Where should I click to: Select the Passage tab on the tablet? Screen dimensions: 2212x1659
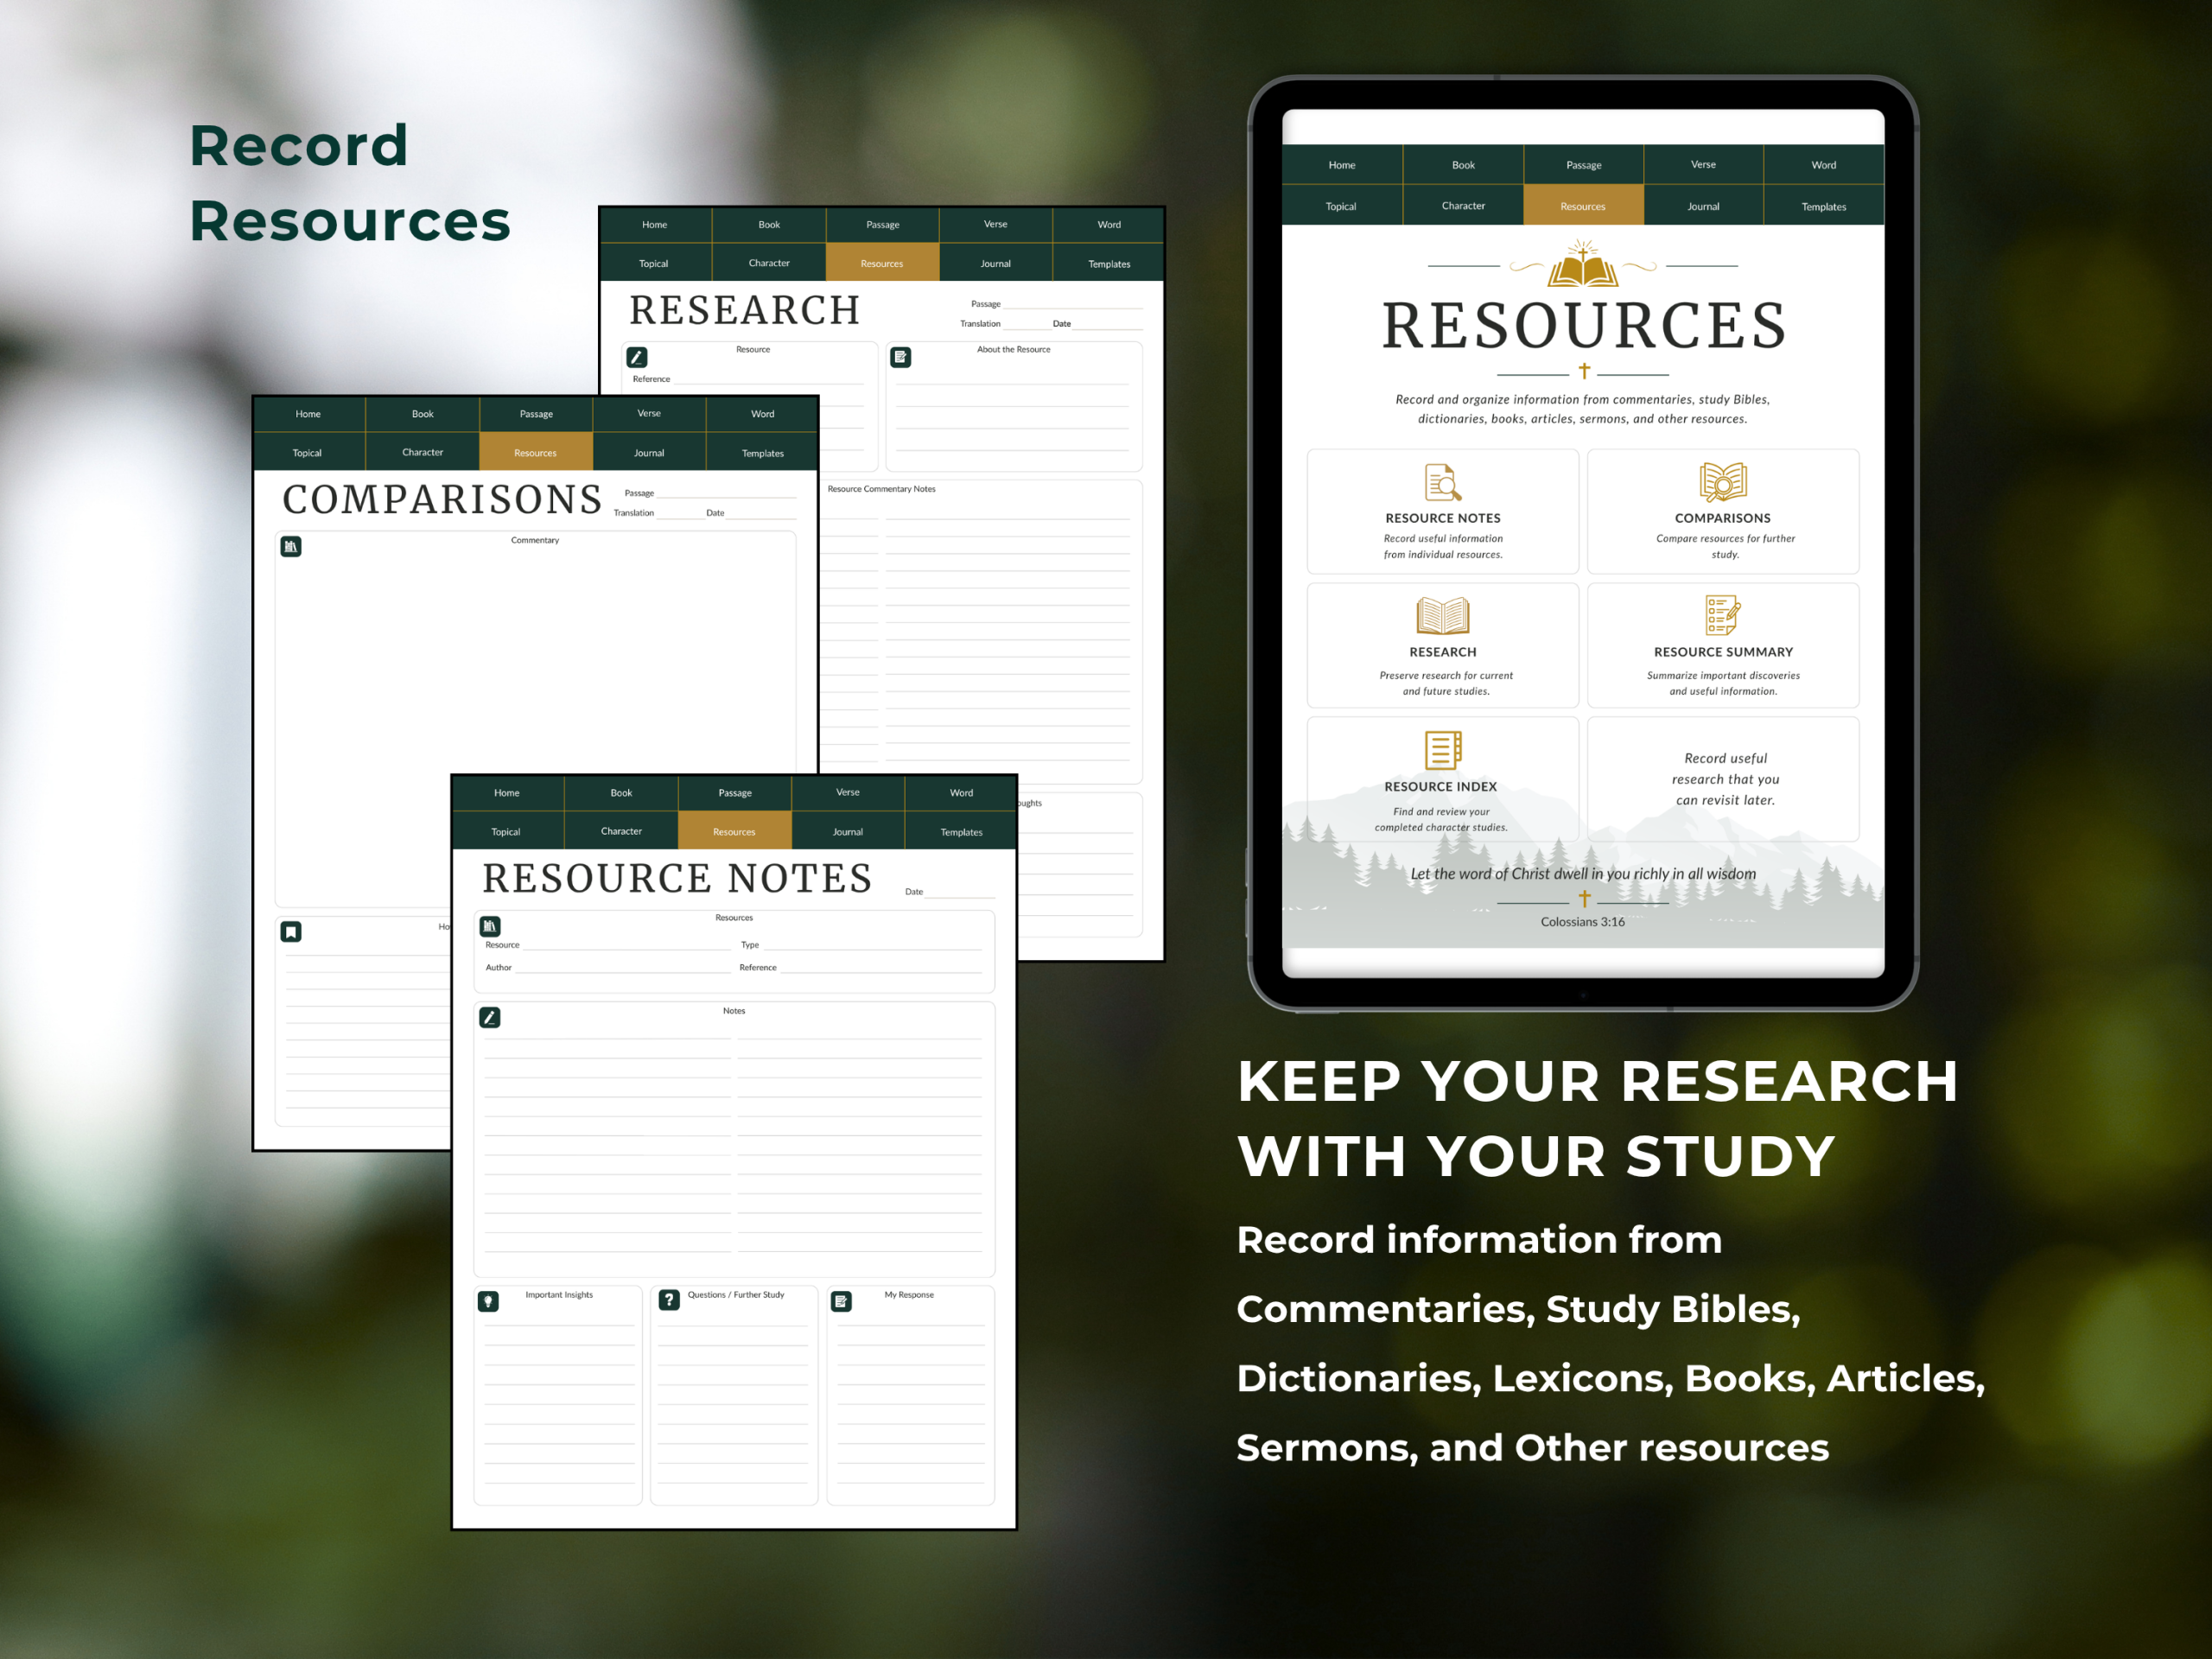coord(1583,165)
